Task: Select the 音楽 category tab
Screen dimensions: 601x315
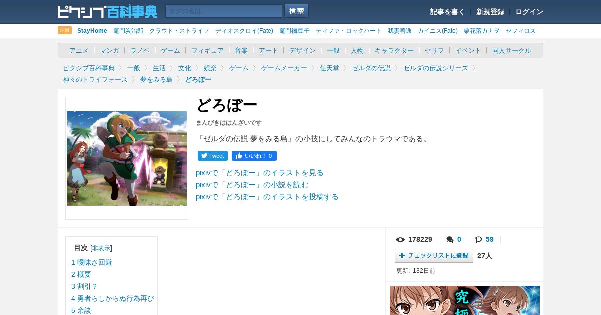Action: 241,50
